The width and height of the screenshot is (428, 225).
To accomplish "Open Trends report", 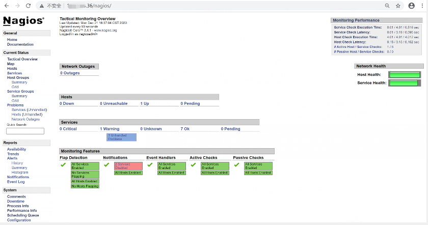I will (x=13, y=154).
